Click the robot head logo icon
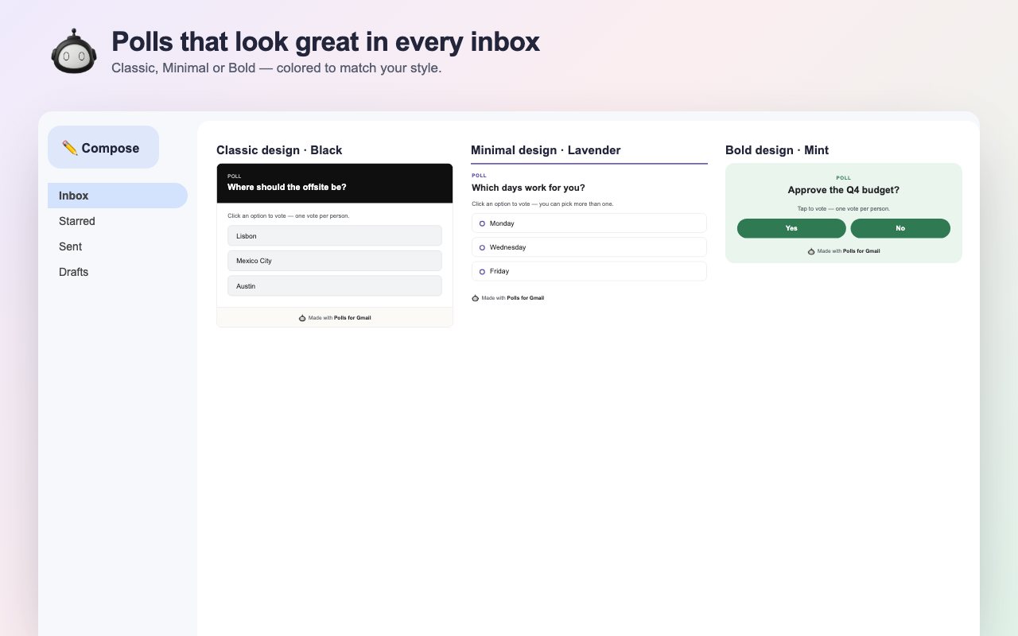The height and width of the screenshot is (636, 1018). (74, 51)
